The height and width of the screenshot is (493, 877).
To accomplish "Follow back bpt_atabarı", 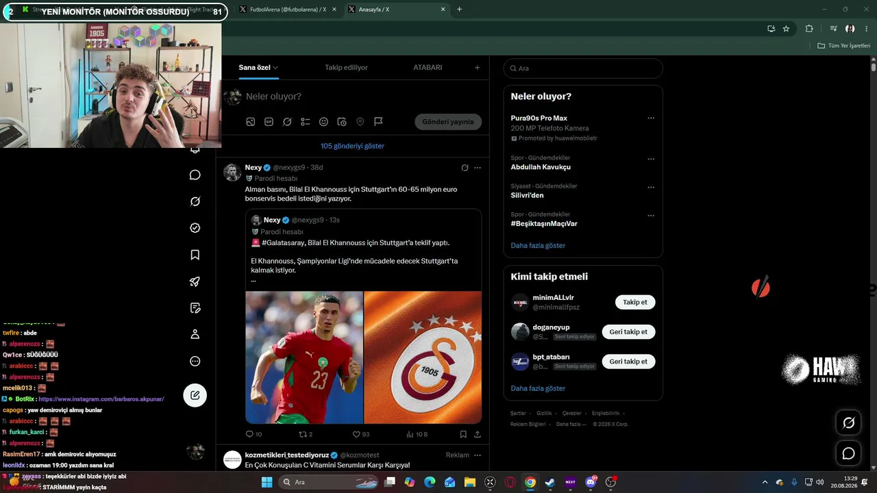I will click(x=628, y=362).
